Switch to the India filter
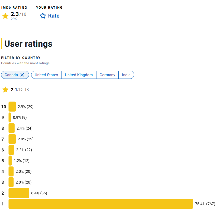The image size is (223, 210). click(x=126, y=75)
